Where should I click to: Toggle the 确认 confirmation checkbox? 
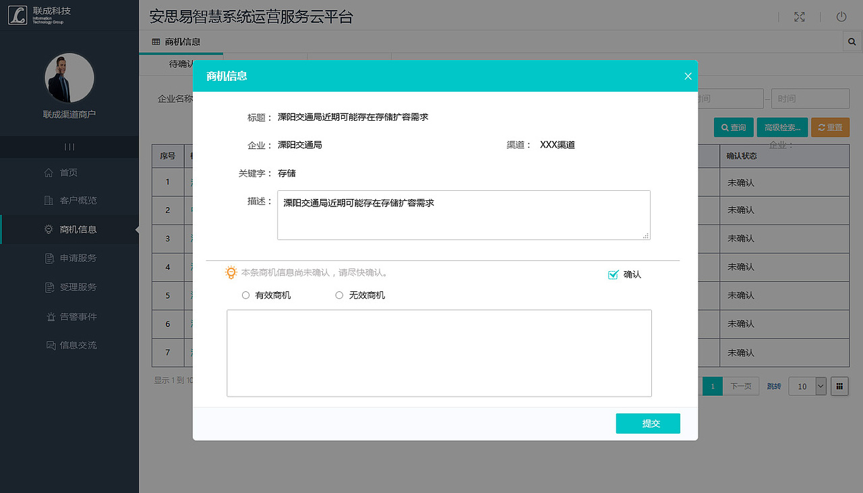tap(613, 274)
